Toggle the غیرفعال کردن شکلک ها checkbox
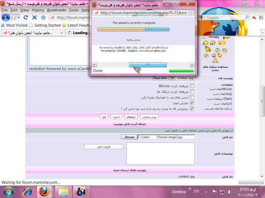265x198 pixels. pos(192,92)
